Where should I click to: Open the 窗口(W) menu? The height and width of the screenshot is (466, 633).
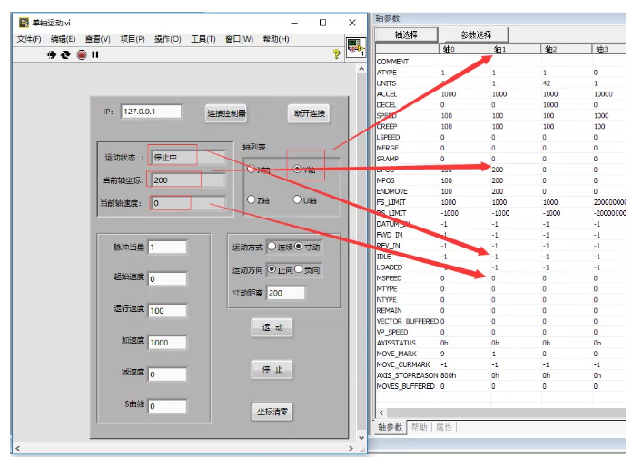tap(239, 39)
